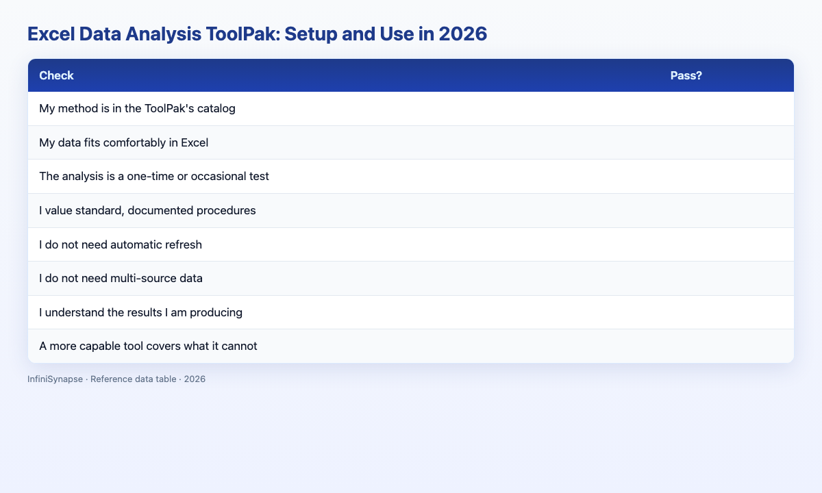Select "I understand the results I am producing"
822x493 pixels.
tap(411, 312)
